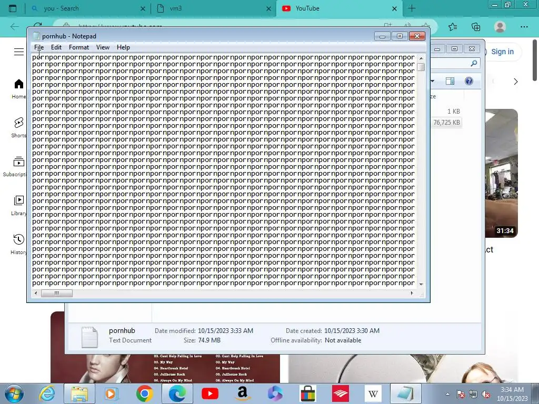Open Windows Explorer from the taskbar

click(79, 393)
